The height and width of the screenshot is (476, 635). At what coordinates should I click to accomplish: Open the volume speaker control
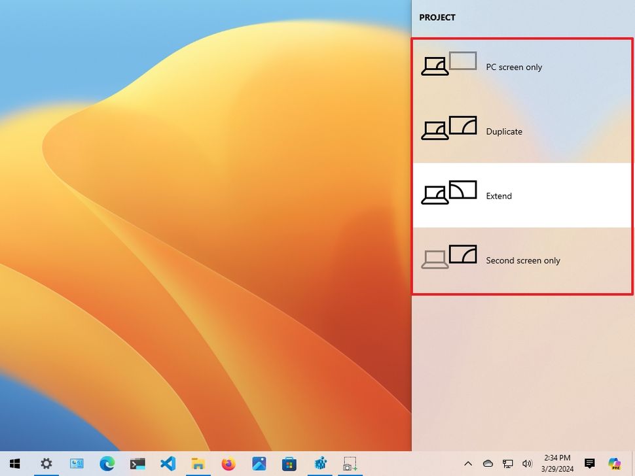pyautogui.click(x=527, y=464)
